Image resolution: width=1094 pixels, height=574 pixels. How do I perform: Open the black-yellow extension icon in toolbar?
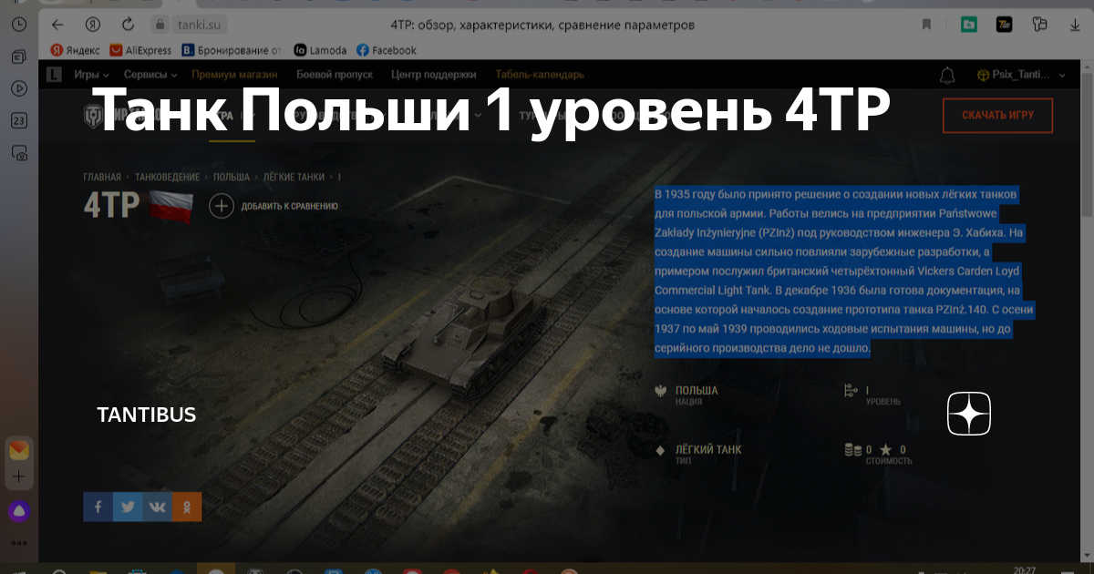(x=1005, y=25)
